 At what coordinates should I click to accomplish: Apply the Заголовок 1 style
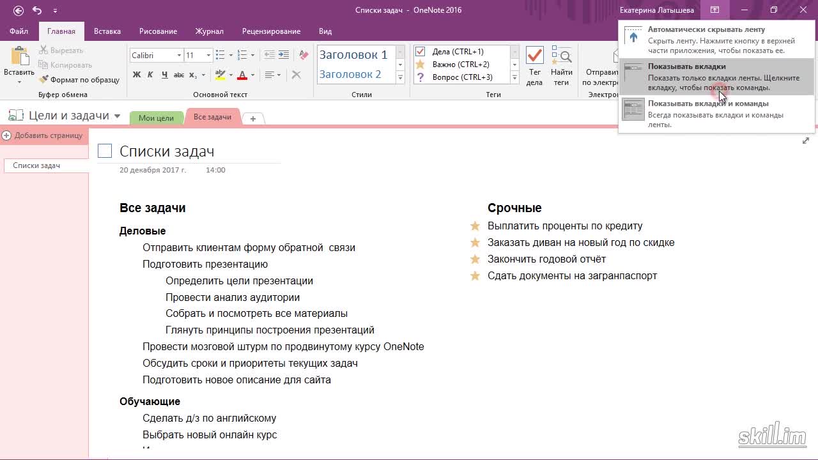pyautogui.click(x=353, y=55)
